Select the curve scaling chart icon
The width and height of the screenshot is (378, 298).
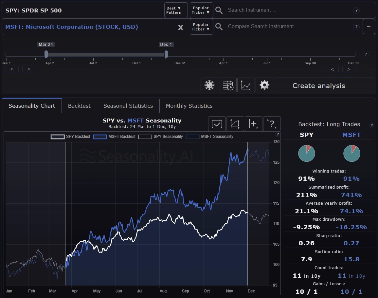click(x=235, y=123)
